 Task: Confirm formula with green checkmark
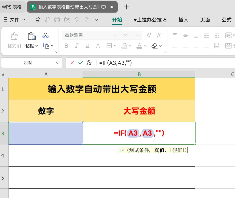tap(81, 63)
